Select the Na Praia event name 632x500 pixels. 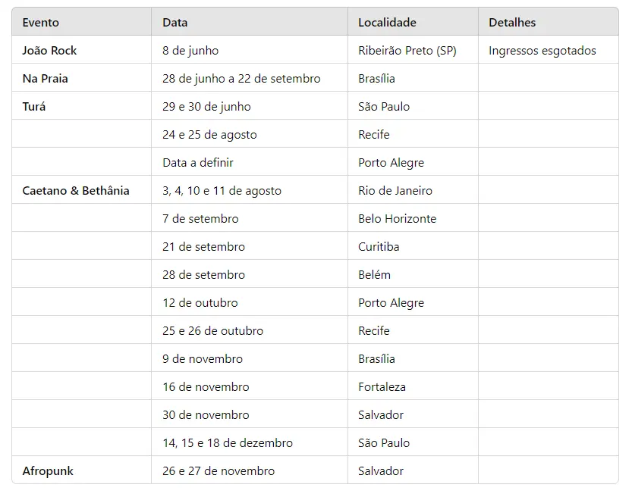(46, 79)
